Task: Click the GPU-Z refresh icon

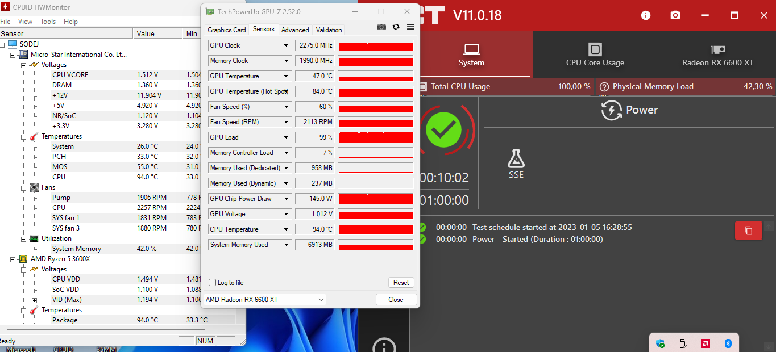Action: [396, 27]
